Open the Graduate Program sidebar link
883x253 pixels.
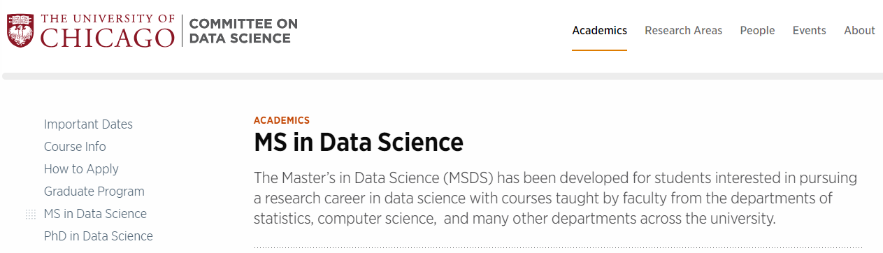pyautogui.click(x=94, y=191)
